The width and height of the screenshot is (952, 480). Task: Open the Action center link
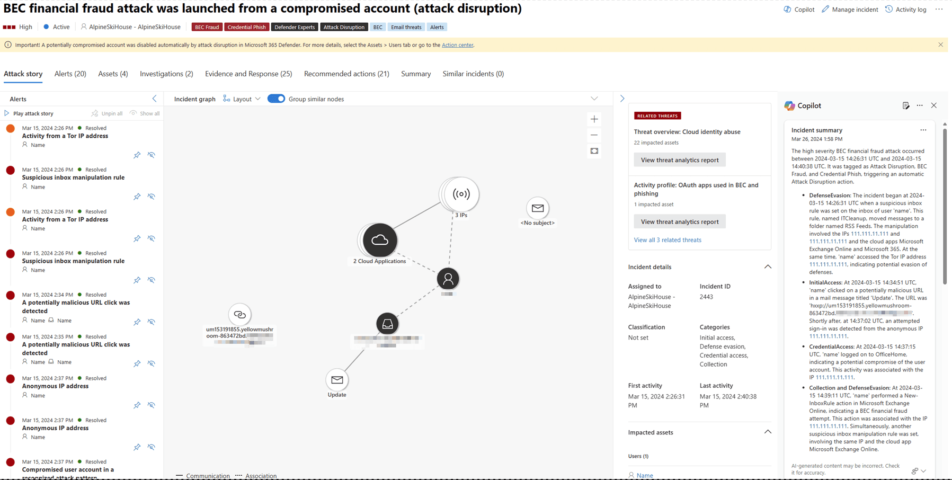click(457, 45)
